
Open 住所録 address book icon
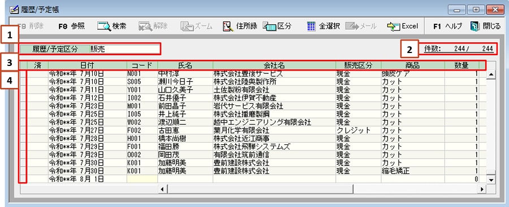(x=228, y=27)
